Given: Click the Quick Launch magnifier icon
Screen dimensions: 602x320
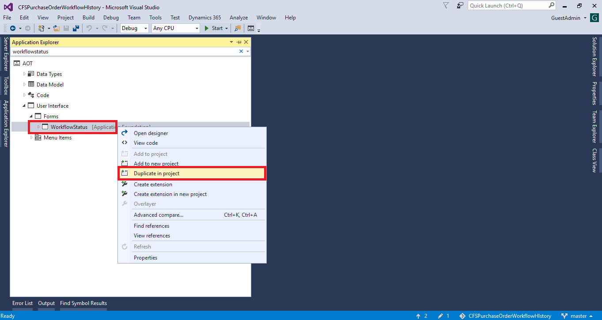Looking at the screenshot, I should click(x=551, y=5).
